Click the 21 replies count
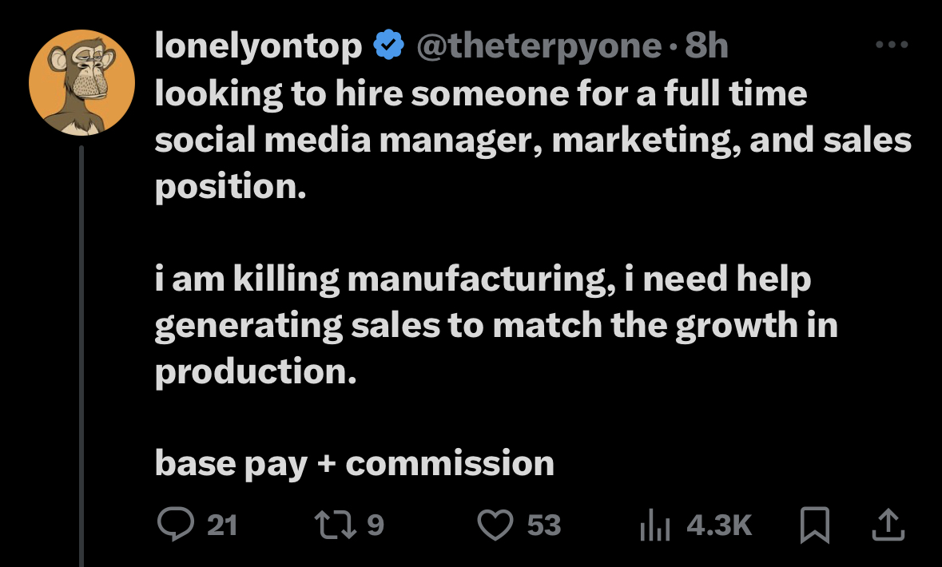This screenshot has height=567, width=942. coord(221,525)
